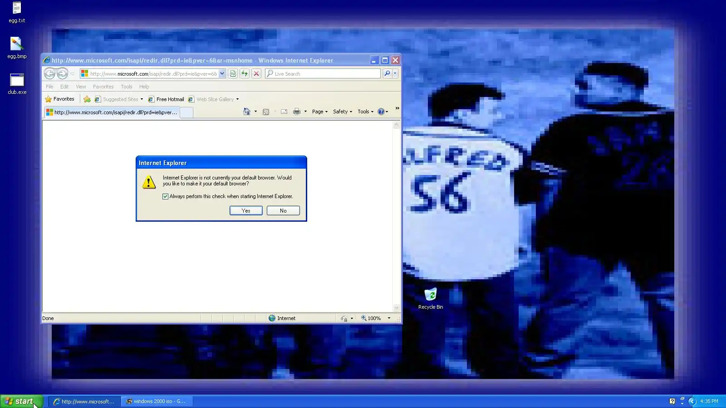
Task: Click the browser Forward arrow button
Action: 63,73
